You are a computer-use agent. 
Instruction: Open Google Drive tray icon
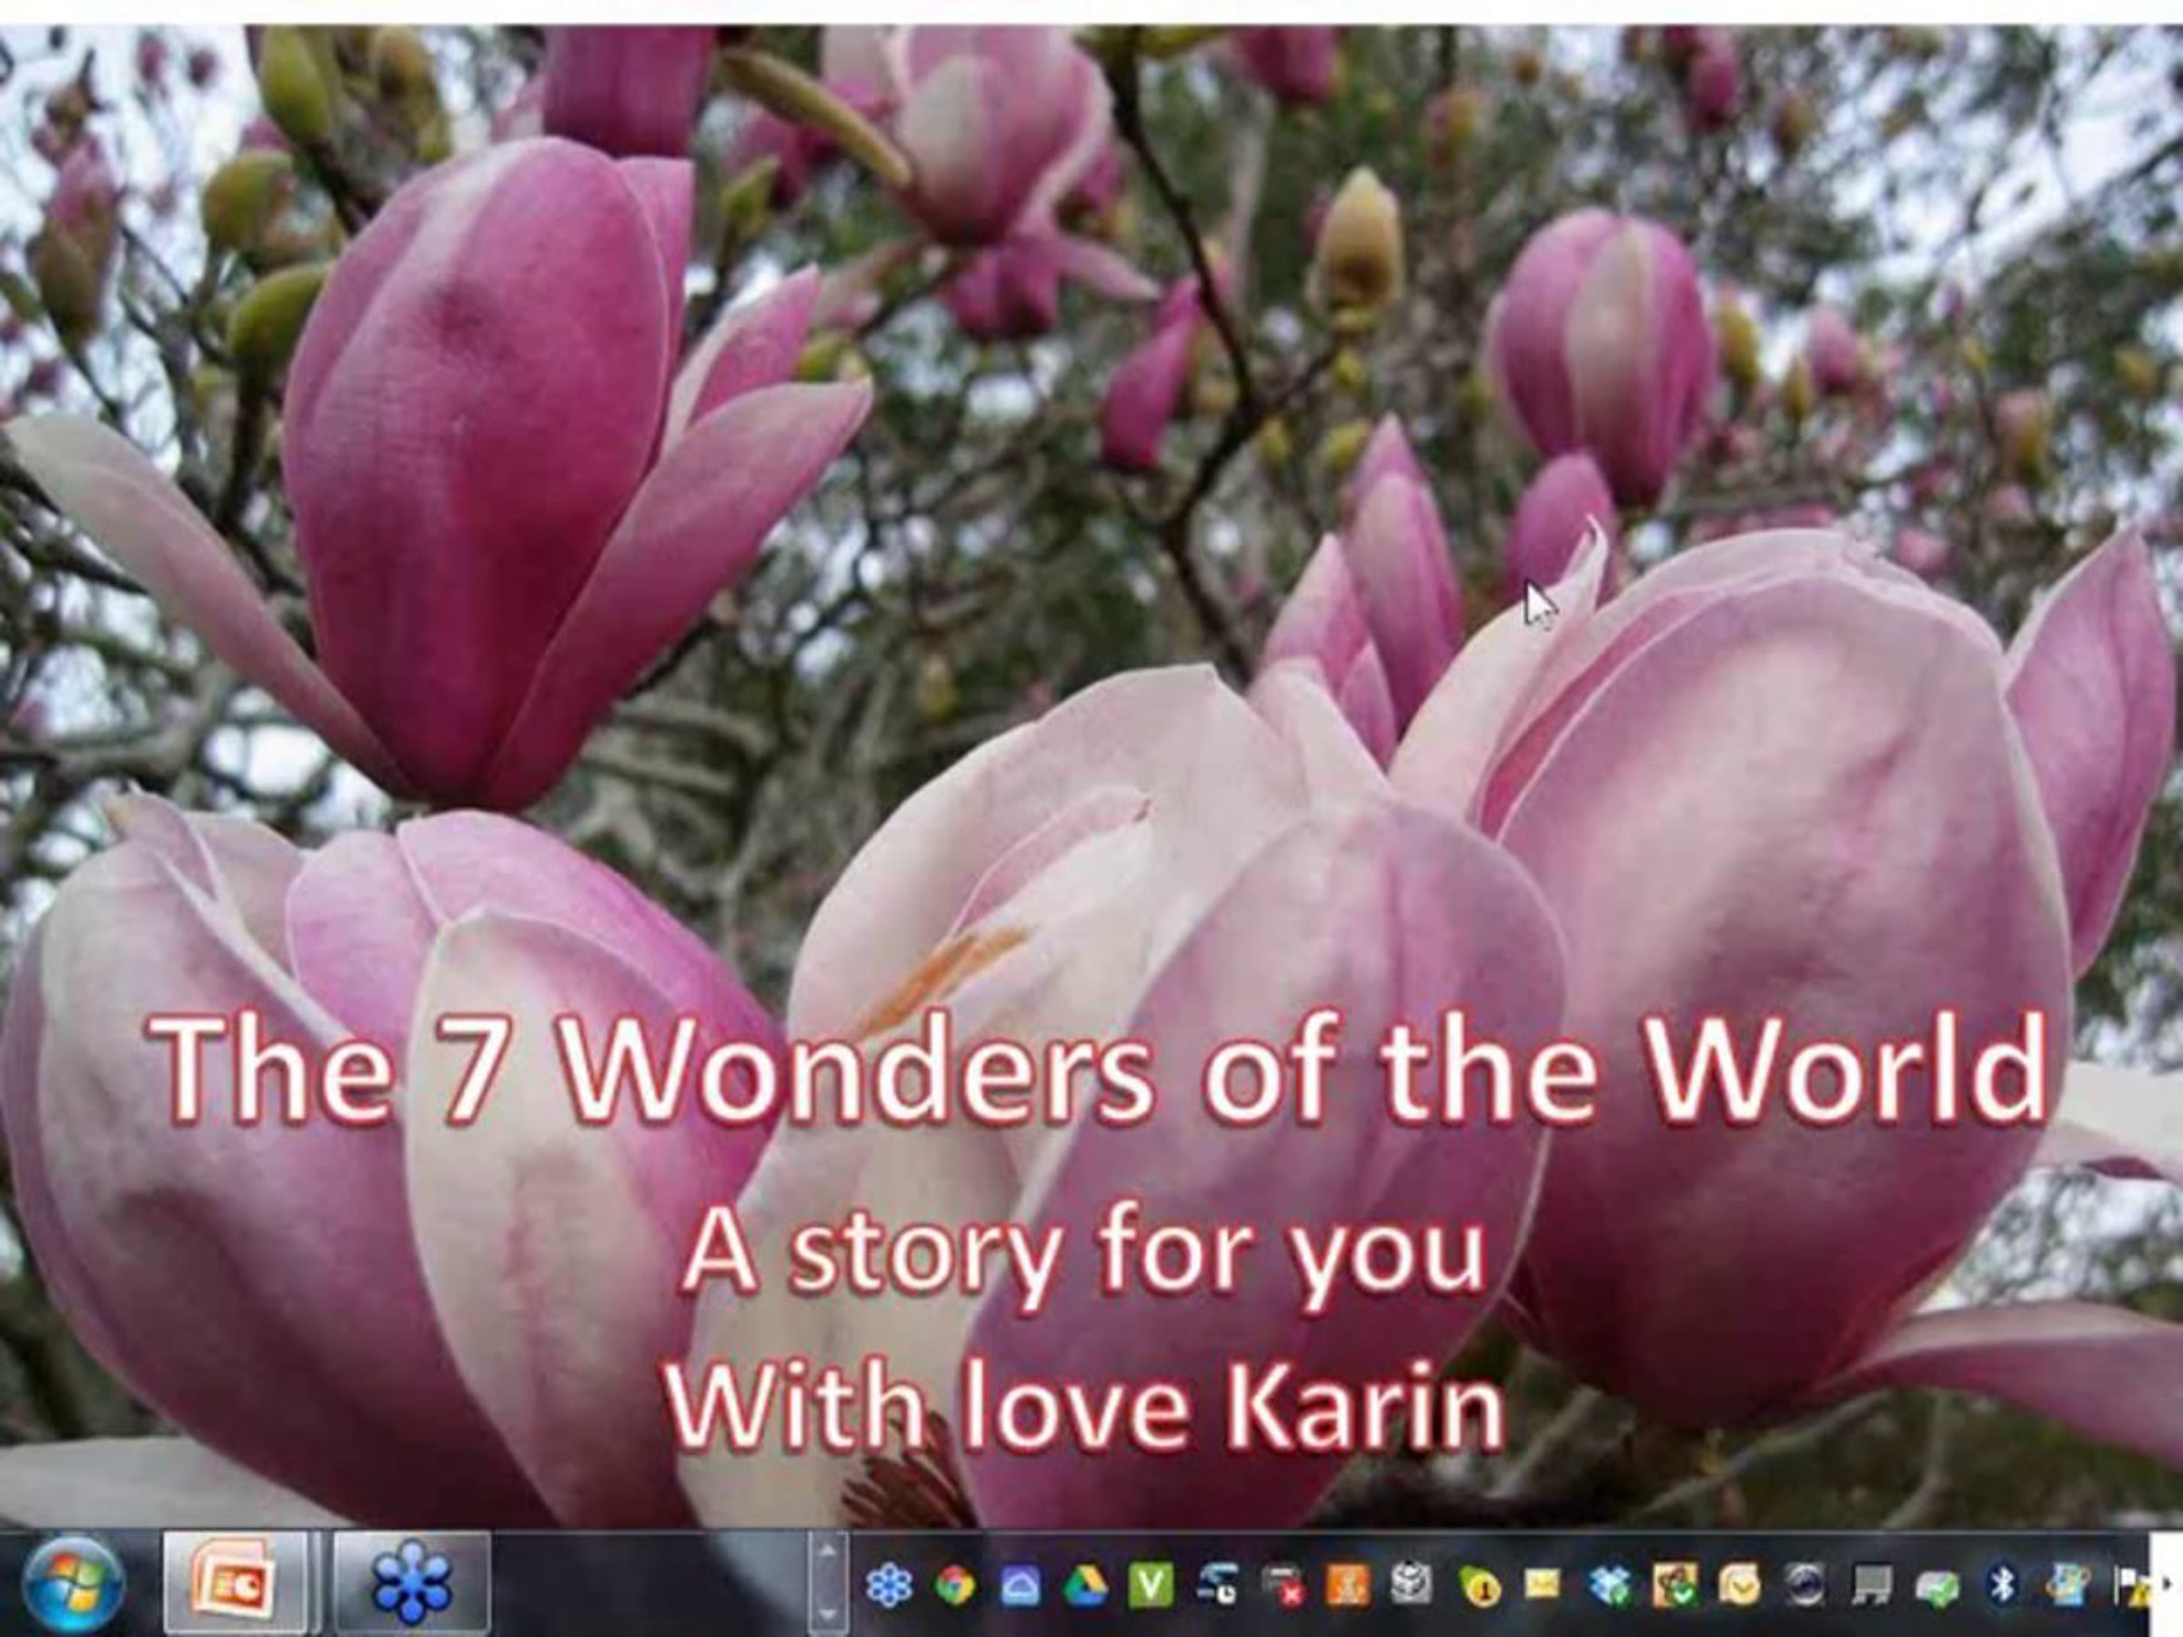(x=1084, y=1587)
